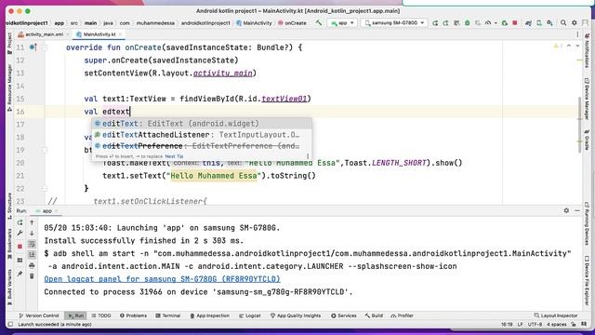Open logcat panel for samsung SM-G780G link
This screenshot has width=595, height=335.
pos(162,279)
